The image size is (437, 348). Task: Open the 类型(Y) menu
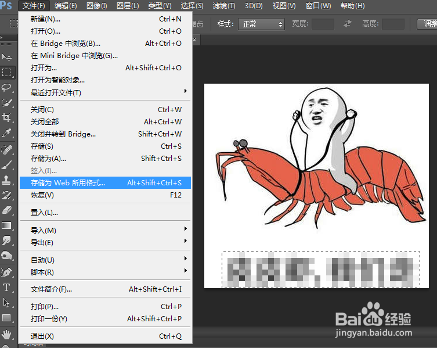coord(160,6)
